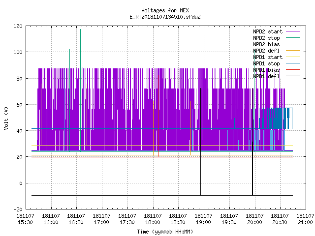Click the 120 y-axis tick value
Viewport: 315px width, 236px height.
(18, 26)
